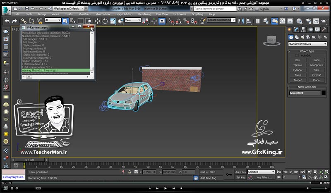Click the 3ds Max application logo button
This screenshot has height=193, width=331.
tap(6, 11)
